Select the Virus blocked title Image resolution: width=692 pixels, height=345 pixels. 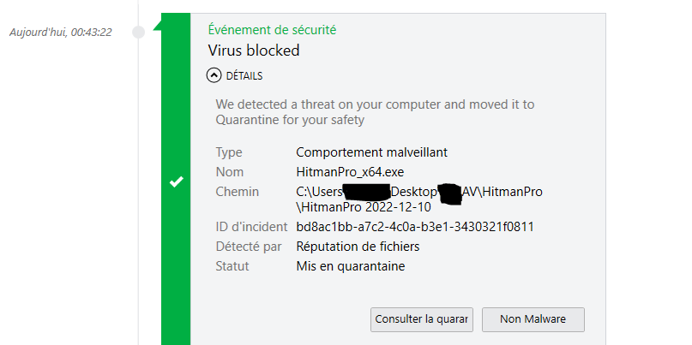pos(254,51)
